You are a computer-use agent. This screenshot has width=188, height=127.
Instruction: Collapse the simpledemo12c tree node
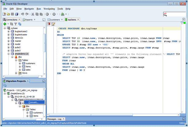(x=9, y=53)
